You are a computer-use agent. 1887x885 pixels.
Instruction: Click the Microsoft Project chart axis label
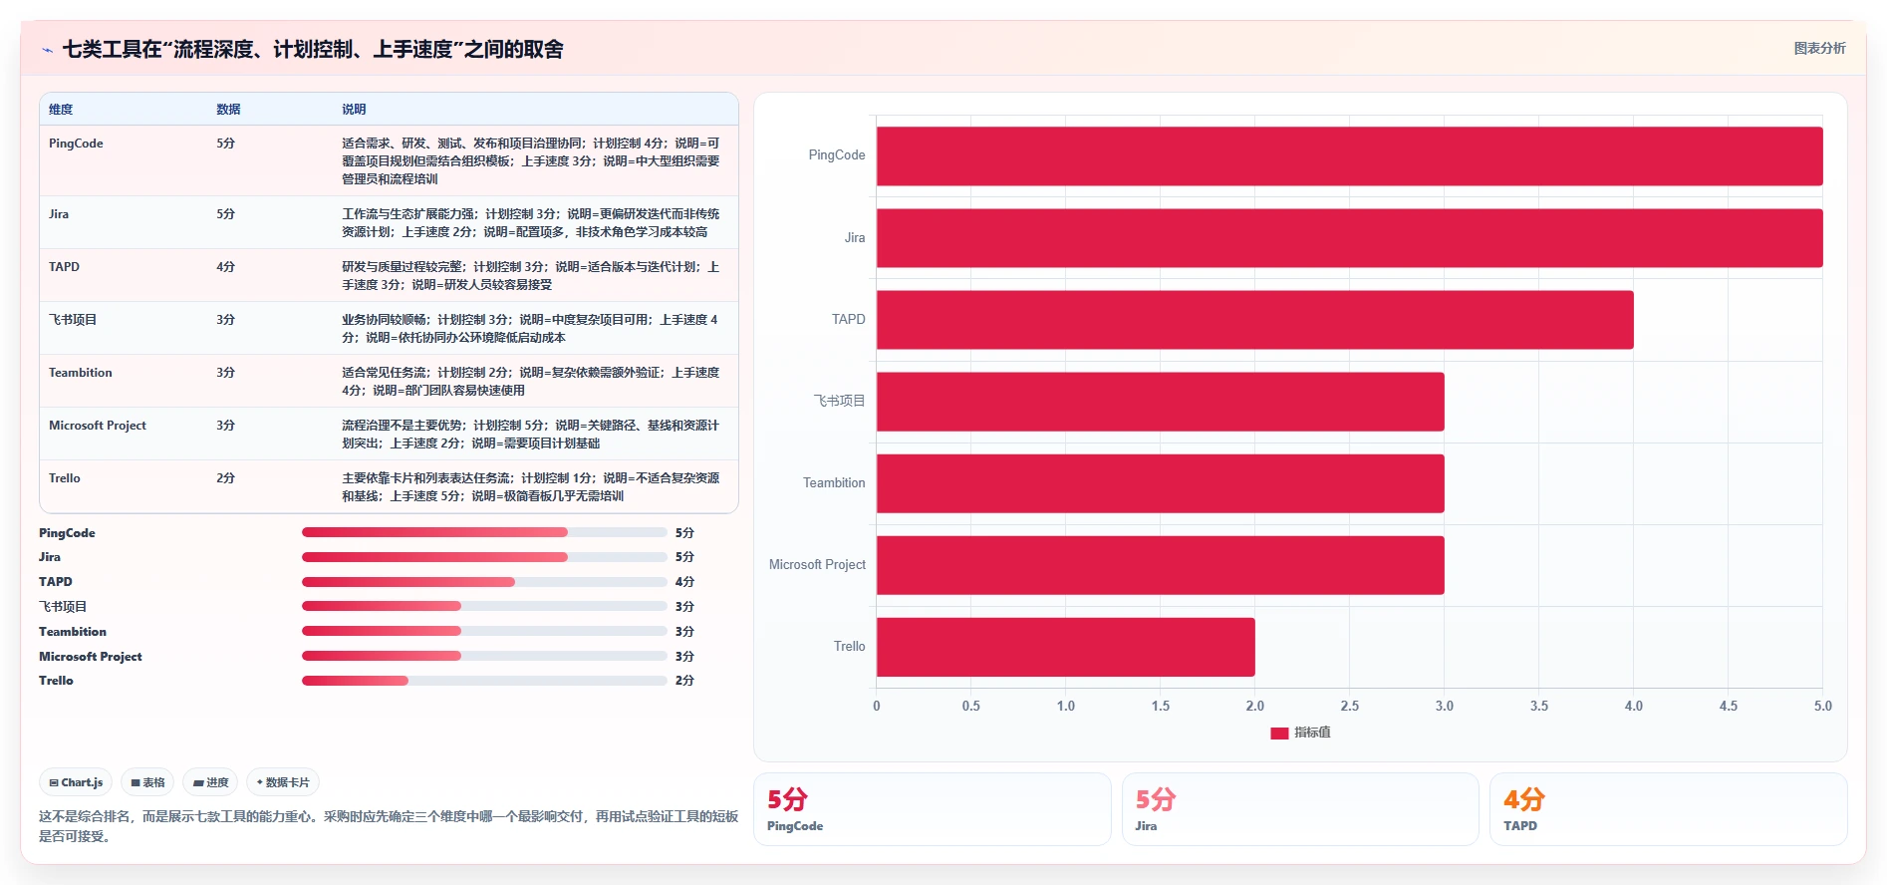click(817, 565)
